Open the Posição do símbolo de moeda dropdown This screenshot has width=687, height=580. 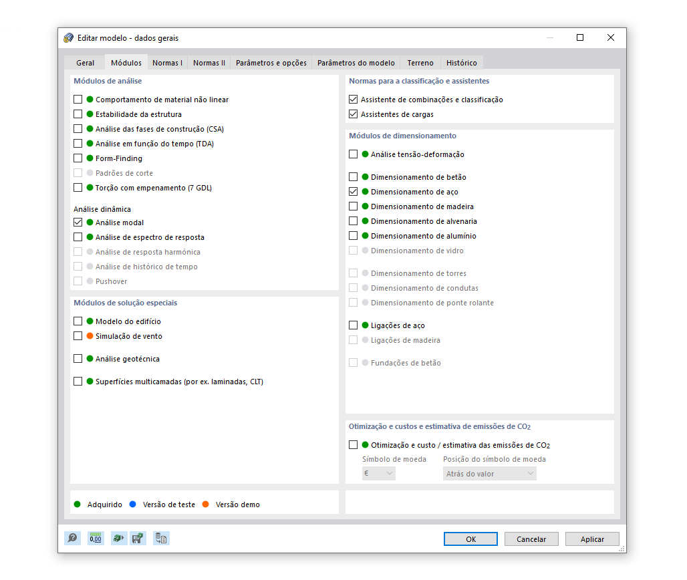(x=489, y=473)
